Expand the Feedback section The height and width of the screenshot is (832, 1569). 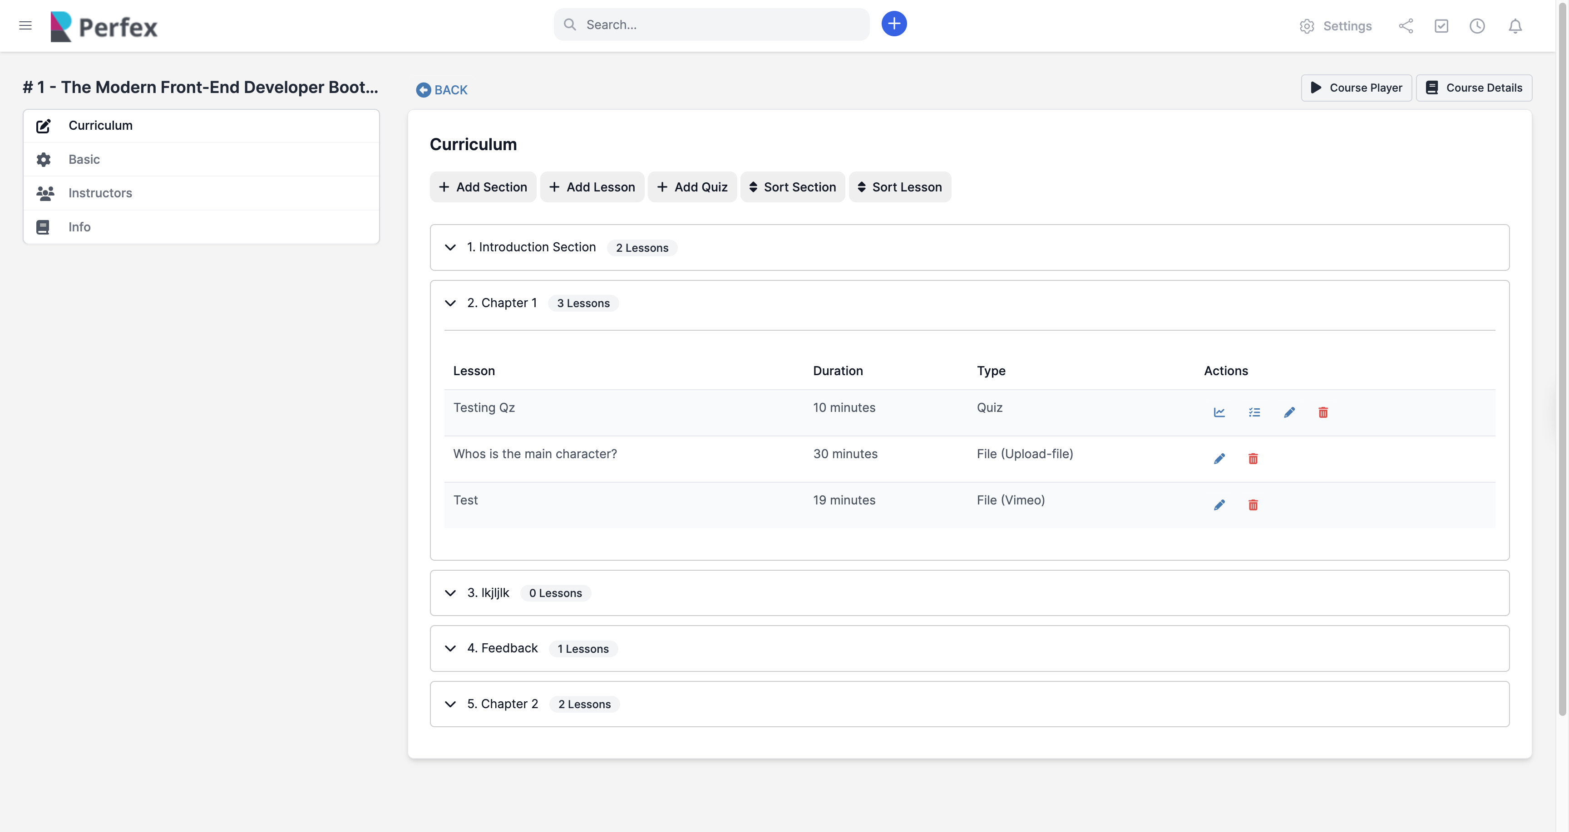click(x=450, y=648)
